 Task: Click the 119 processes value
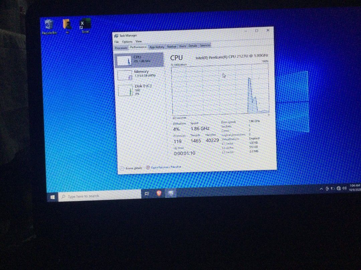(x=177, y=141)
